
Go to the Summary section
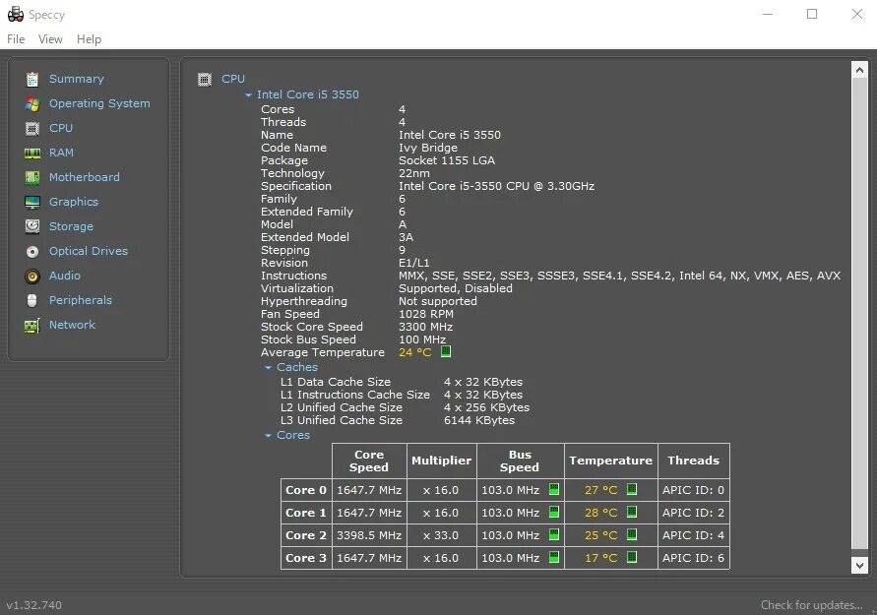[x=77, y=79]
